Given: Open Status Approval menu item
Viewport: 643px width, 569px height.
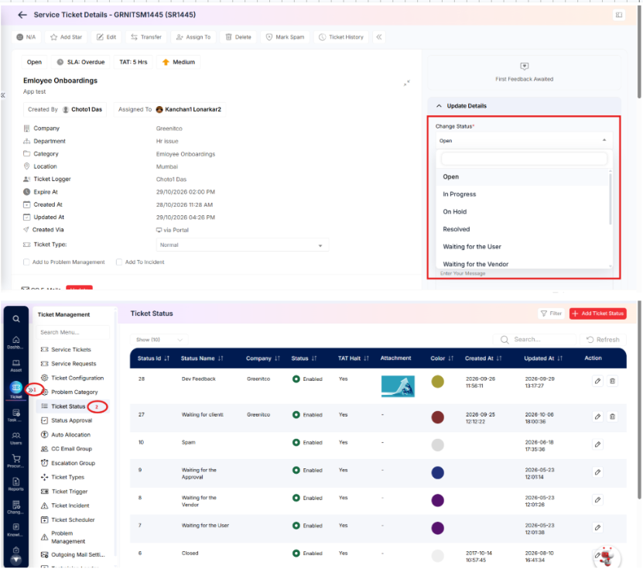Looking at the screenshot, I should coord(71,420).
